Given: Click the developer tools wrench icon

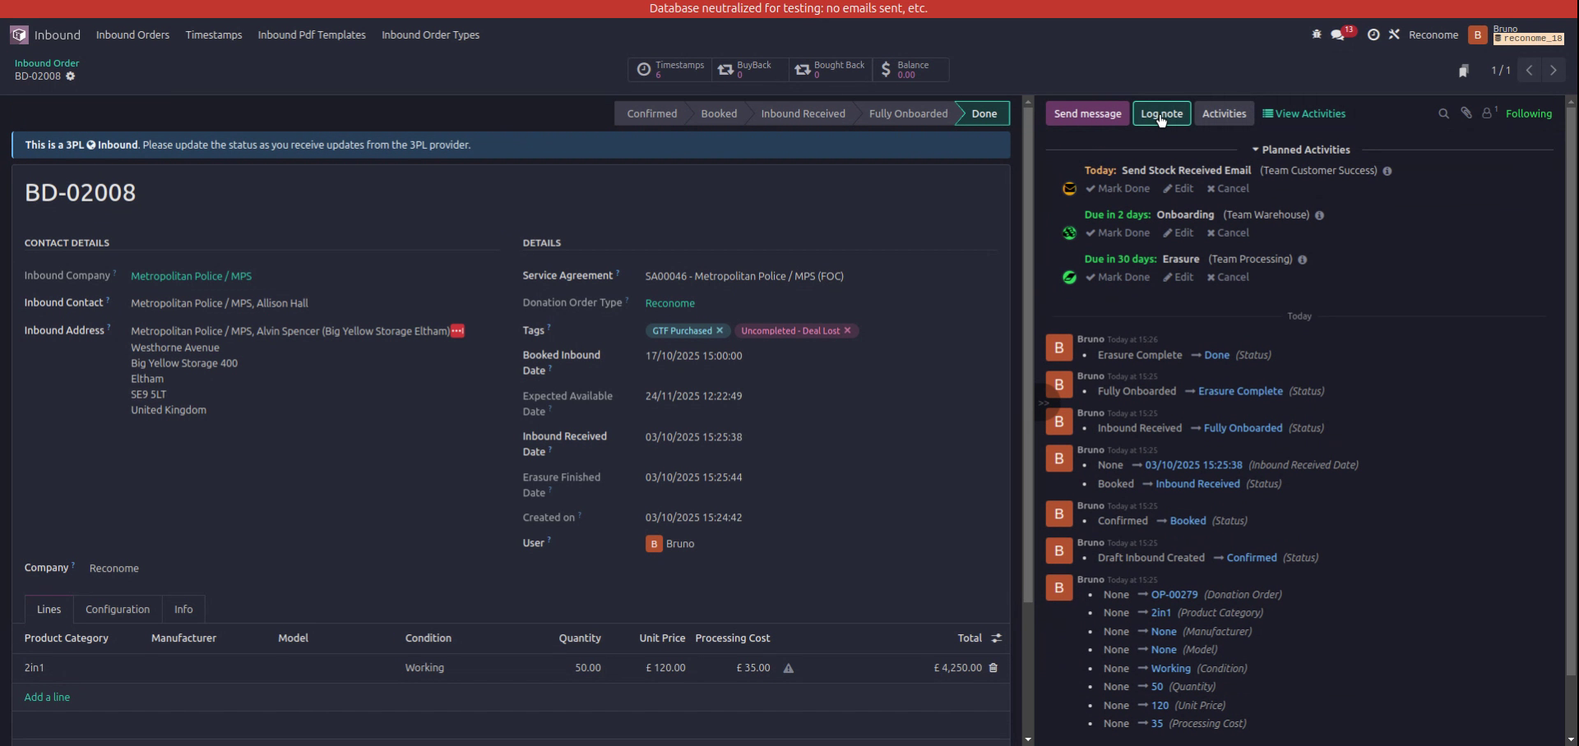Looking at the screenshot, I should tap(1395, 35).
